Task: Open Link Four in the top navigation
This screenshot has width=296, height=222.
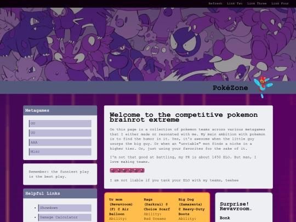Action: [280, 3]
